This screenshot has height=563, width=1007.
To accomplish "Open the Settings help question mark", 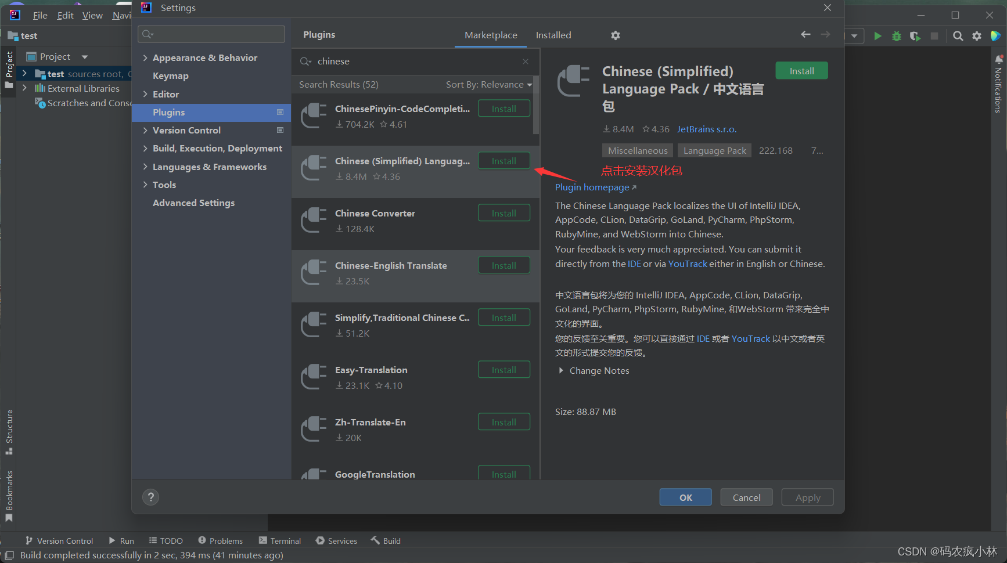I will tap(151, 497).
